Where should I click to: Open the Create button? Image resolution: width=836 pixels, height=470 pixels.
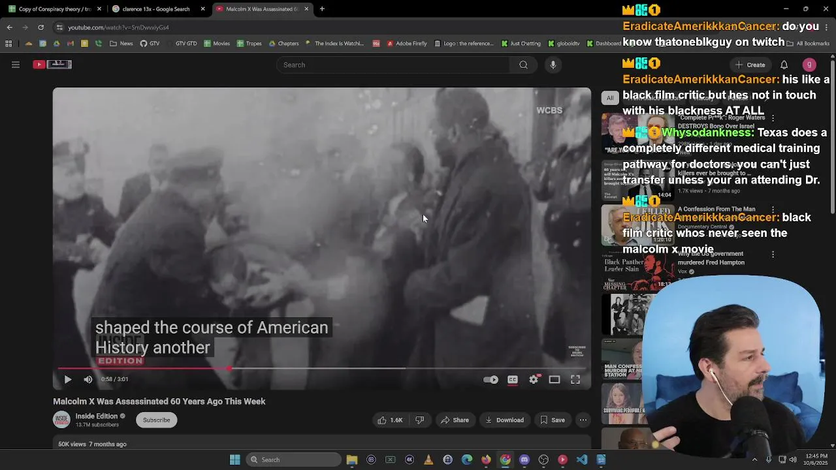(x=750, y=65)
